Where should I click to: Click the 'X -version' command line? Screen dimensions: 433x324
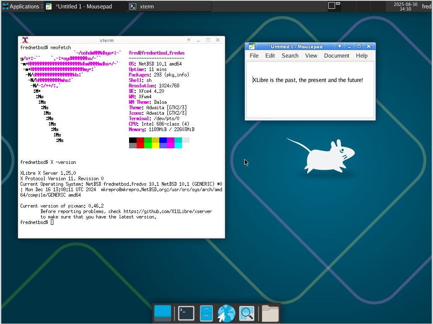click(63, 162)
